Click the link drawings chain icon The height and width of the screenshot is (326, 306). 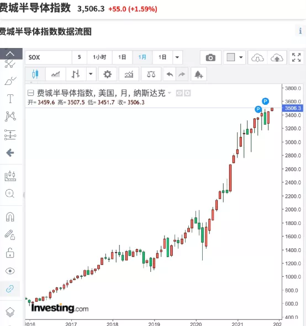pyautogui.click(x=10, y=288)
